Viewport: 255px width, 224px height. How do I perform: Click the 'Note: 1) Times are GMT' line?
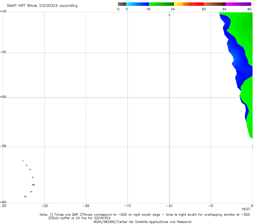[x=145, y=215]
